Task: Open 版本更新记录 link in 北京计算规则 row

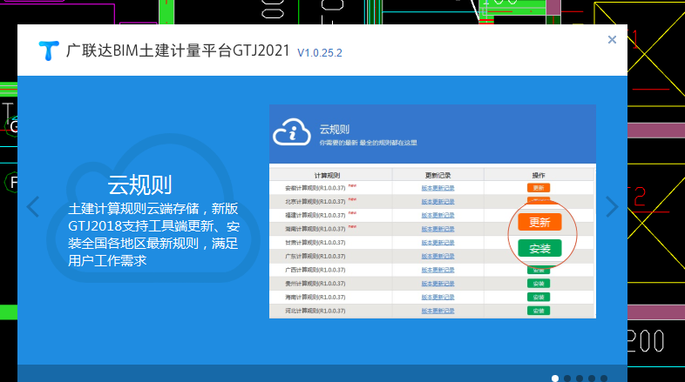Action: (x=437, y=202)
